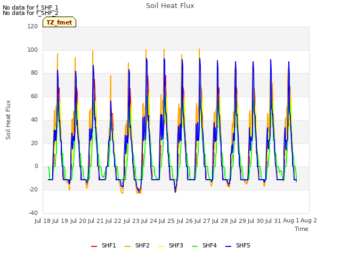341x256 pixels.
Task: Click the SHF3 legend entry
Action: 170,246
